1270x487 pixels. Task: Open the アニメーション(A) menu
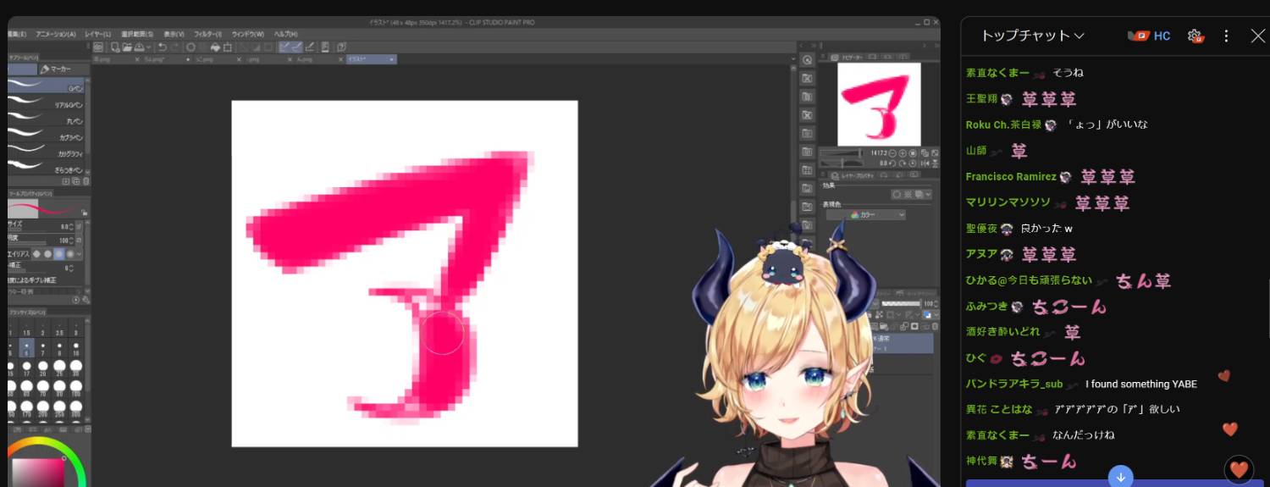[x=56, y=34]
